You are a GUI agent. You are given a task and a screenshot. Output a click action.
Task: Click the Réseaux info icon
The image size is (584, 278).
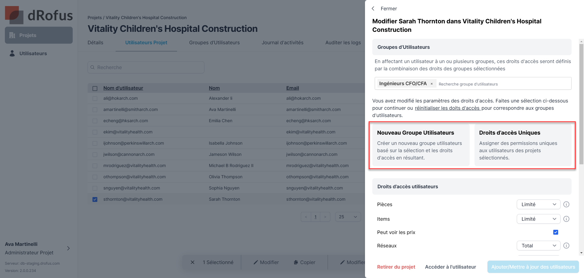pyautogui.click(x=566, y=246)
